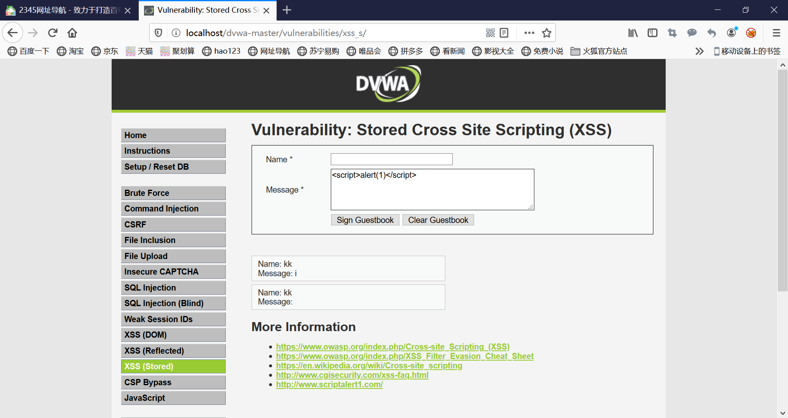Select Insecure CAPTCHA page
Image resolution: width=788 pixels, height=418 pixels.
pos(173,272)
